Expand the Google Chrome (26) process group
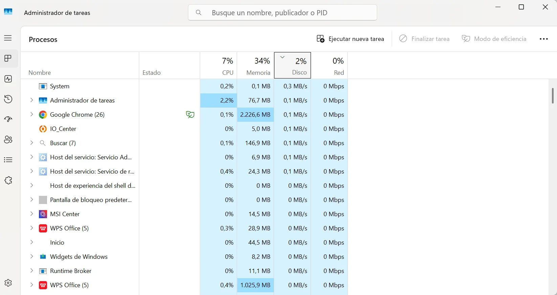This screenshot has height=295, width=557. [31, 114]
